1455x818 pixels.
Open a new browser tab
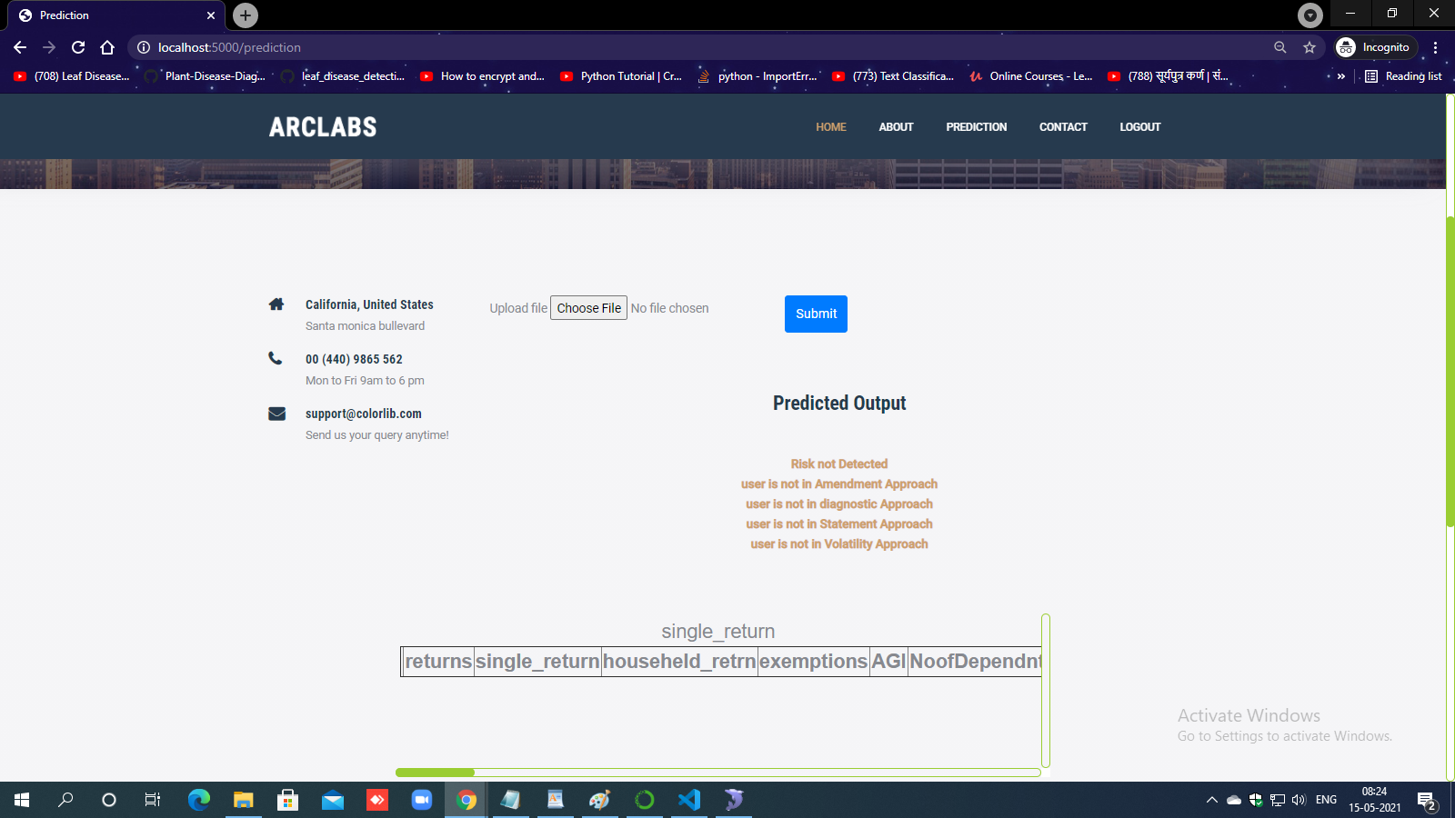coord(245,15)
